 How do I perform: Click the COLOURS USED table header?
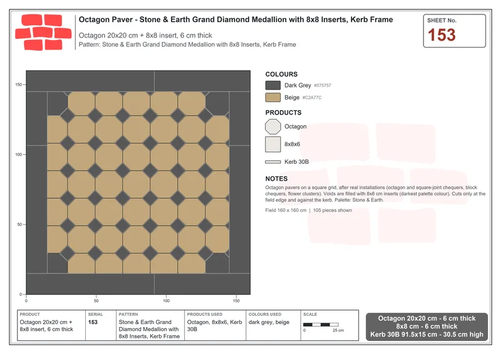click(265, 315)
